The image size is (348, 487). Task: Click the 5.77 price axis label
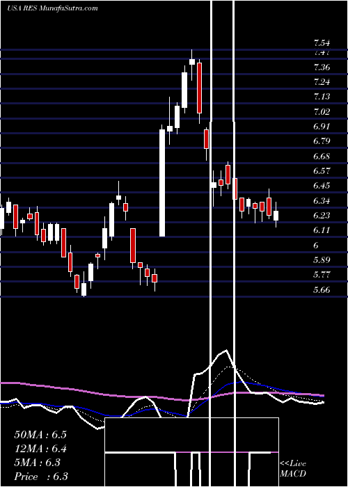pyautogui.click(x=322, y=275)
